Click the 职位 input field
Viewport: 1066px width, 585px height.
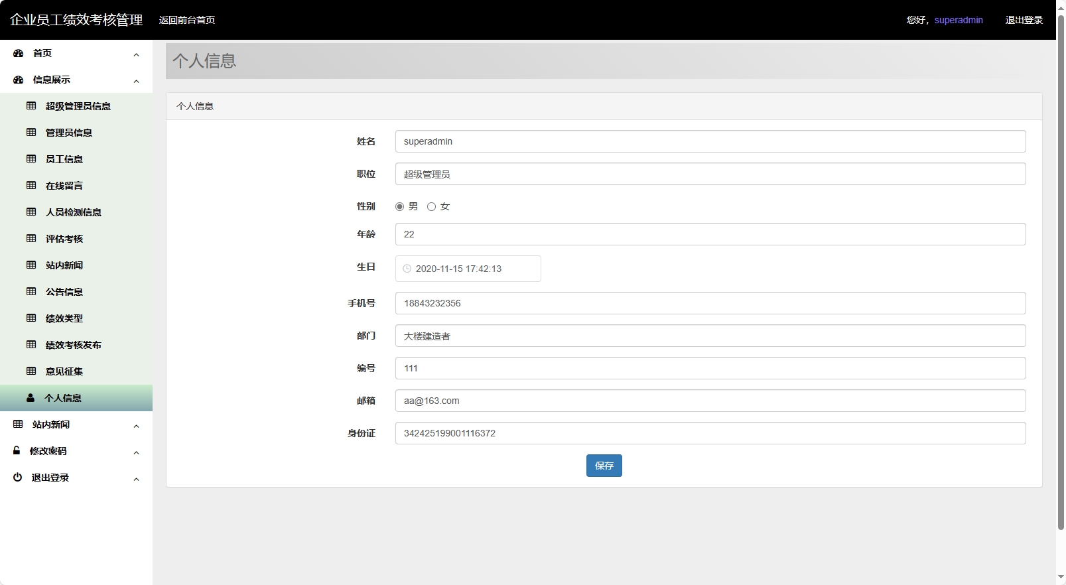710,174
